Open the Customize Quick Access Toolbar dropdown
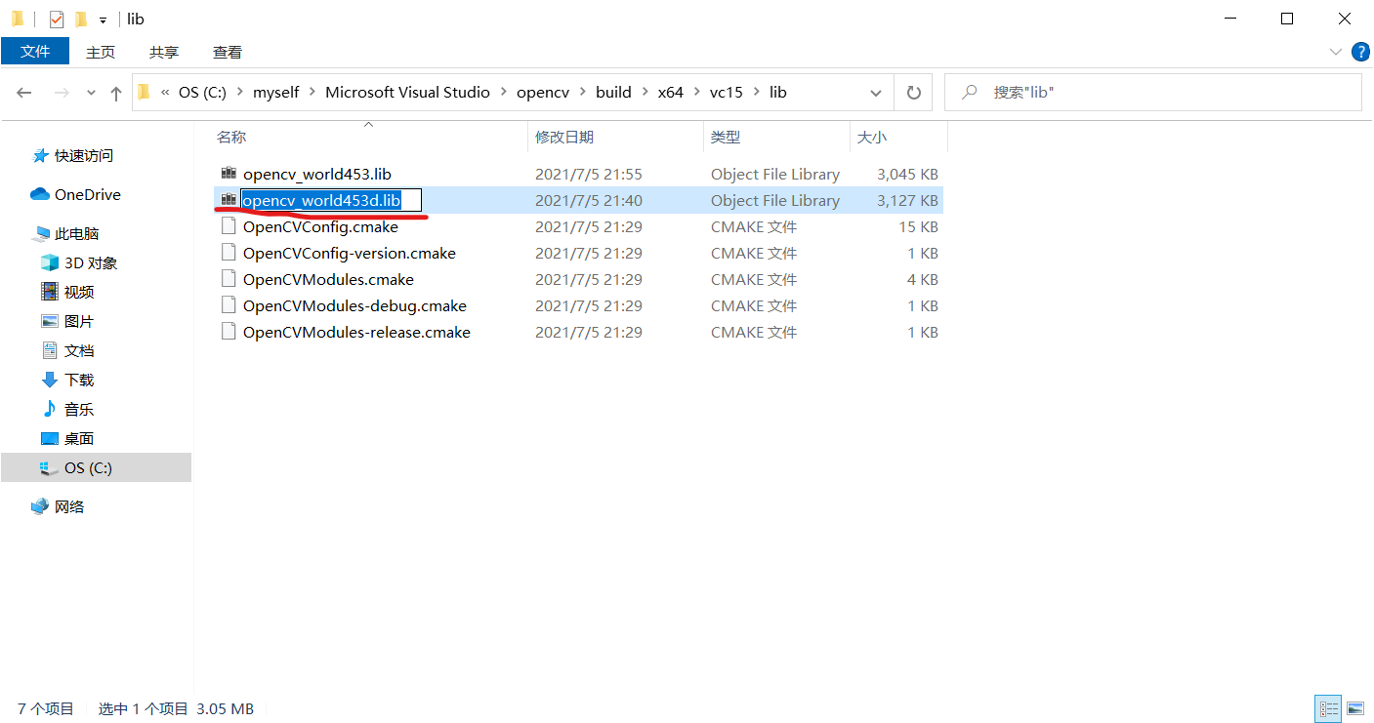 click(x=103, y=20)
